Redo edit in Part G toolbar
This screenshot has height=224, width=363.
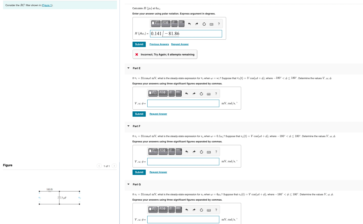tap(194, 210)
